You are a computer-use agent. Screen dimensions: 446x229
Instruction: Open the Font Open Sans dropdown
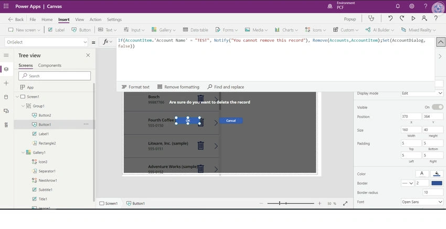click(422, 202)
